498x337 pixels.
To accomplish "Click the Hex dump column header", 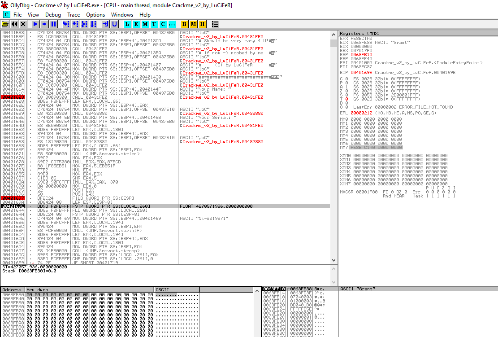I will (x=90, y=289).
